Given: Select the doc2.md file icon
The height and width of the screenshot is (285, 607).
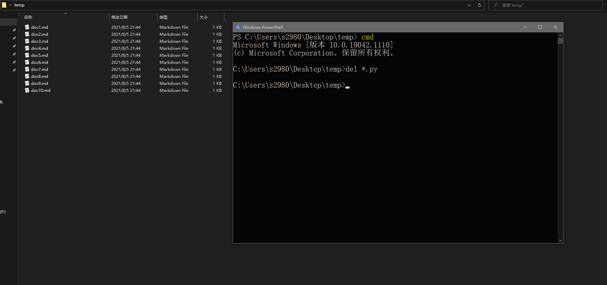Looking at the screenshot, I should pyautogui.click(x=27, y=34).
